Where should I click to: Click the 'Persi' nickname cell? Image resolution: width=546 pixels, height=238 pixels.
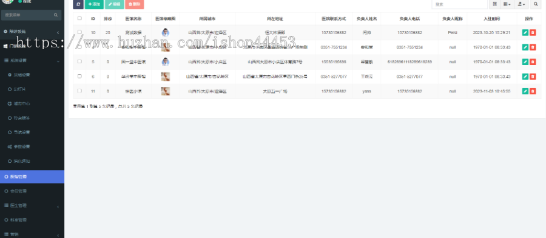pos(453,32)
